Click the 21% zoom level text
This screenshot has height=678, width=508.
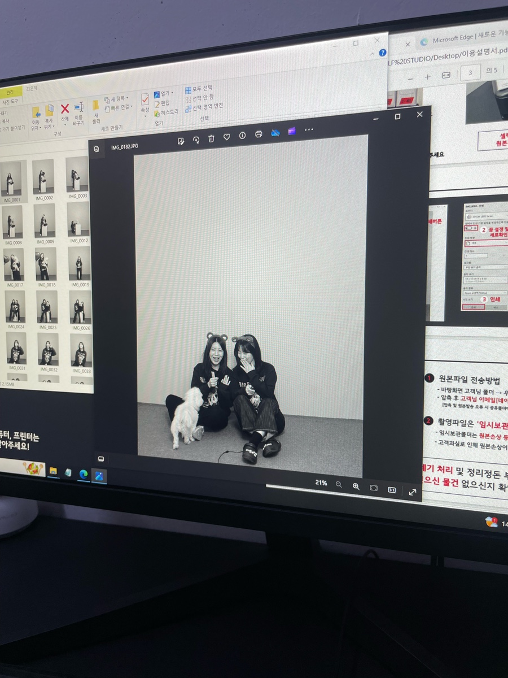(321, 483)
